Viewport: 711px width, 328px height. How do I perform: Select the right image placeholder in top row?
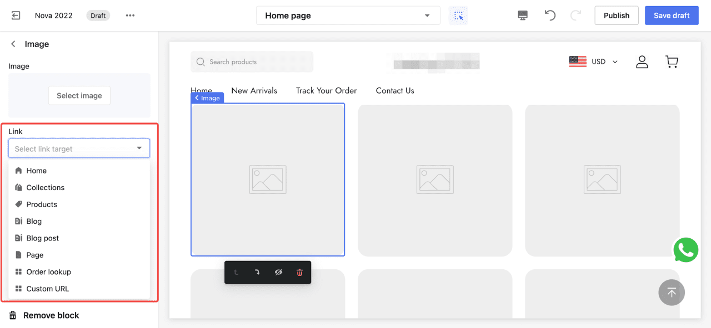pos(602,181)
